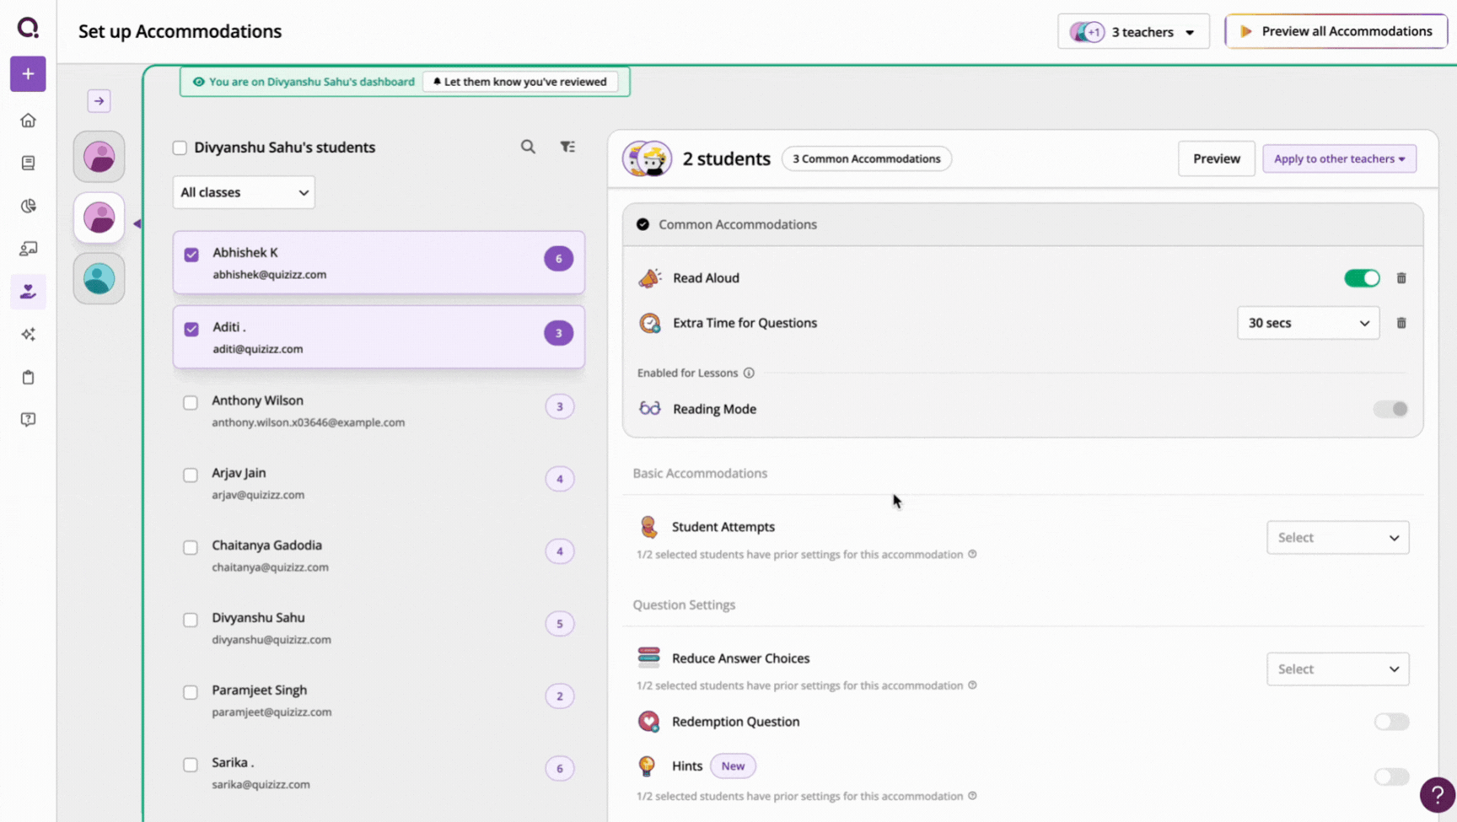This screenshot has height=822, width=1457.
Task: Click the Extra Time clock icon
Action: pos(649,323)
